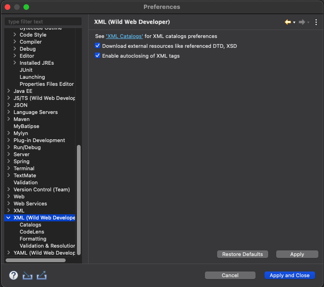Select Launching preferences page

(x=32, y=77)
